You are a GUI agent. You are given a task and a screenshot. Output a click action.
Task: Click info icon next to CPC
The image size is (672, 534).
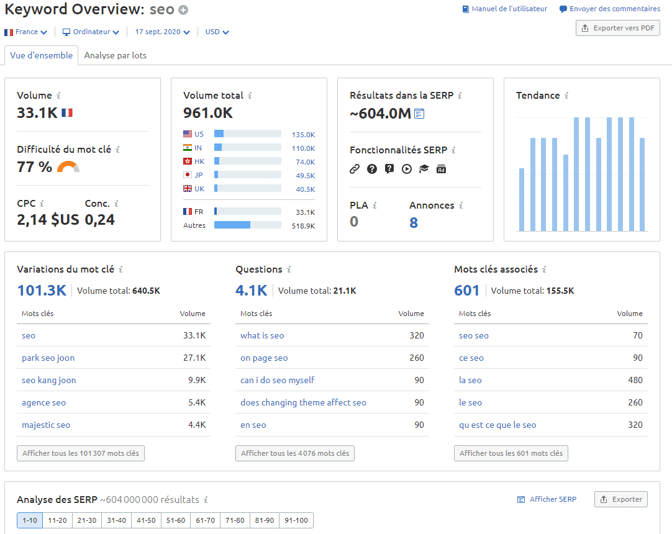(x=42, y=204)
